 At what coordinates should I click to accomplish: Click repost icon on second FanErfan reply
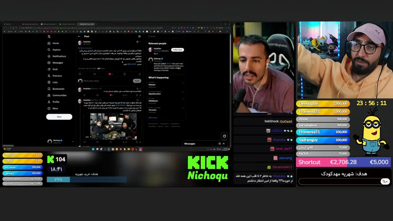[x=97, y=95]
